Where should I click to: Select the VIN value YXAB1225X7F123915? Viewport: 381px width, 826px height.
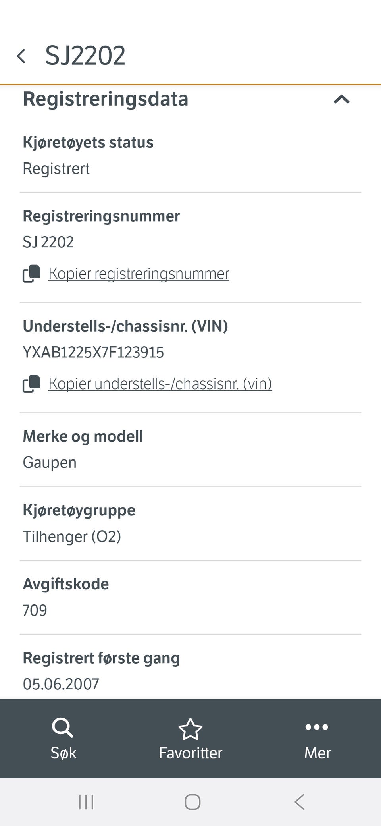pyautogui.click(x=94, y=352)
